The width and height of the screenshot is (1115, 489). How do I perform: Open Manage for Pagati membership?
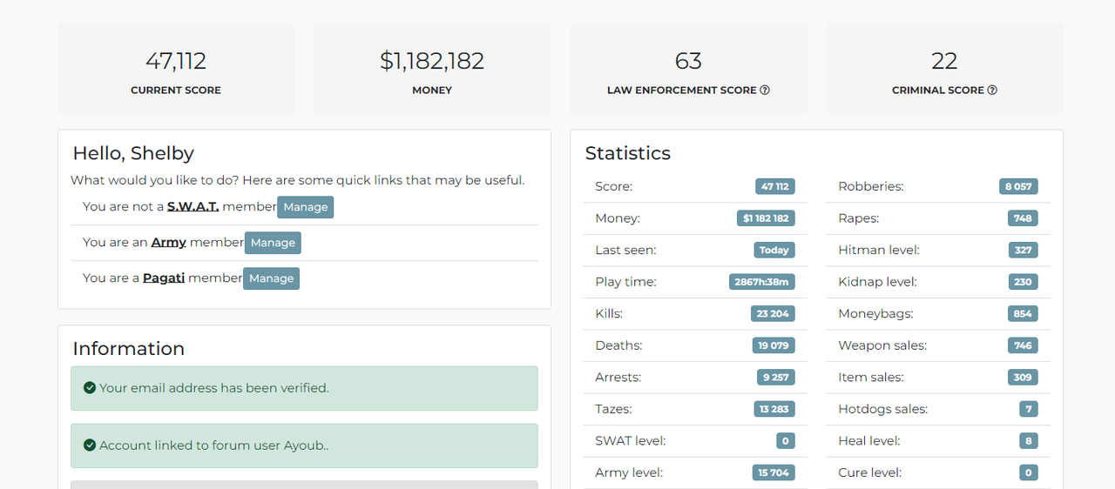tap(271, 278)
